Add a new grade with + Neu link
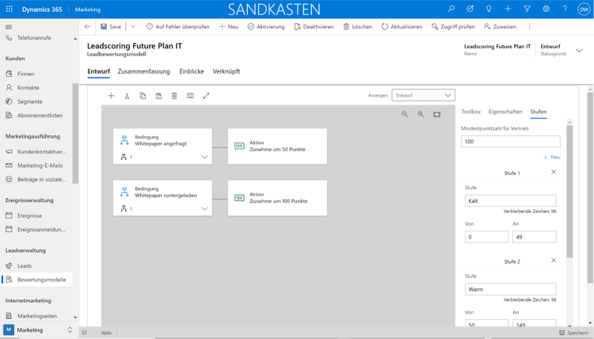The height and width of the screenshot is (339, 594). (552, 158)
